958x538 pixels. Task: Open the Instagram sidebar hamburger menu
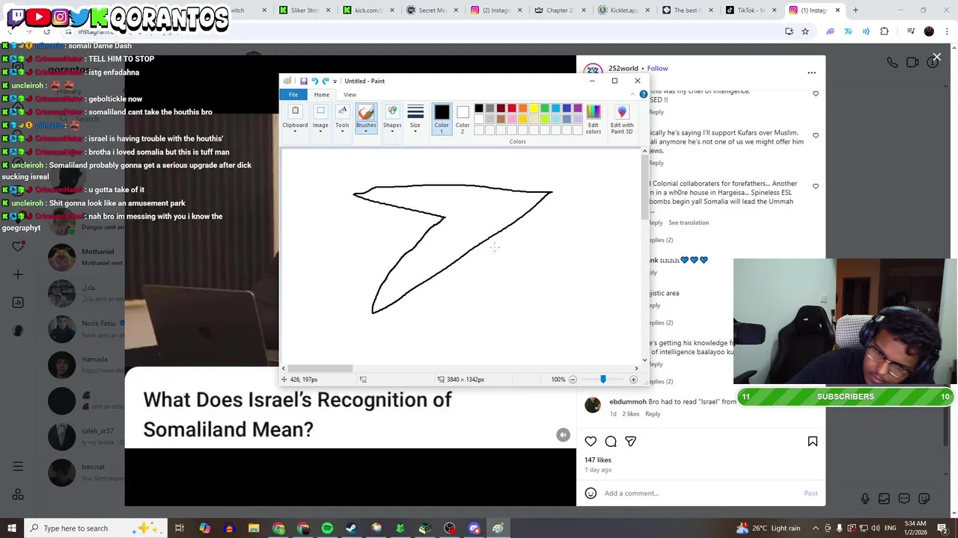pos(18,466)
